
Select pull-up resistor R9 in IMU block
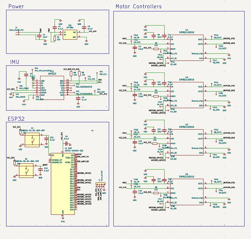click(x=79, y=74)
